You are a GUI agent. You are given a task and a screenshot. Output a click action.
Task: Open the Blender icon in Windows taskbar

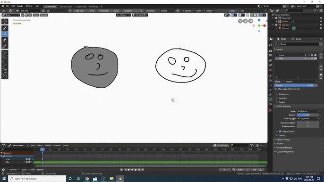(120, 179)
